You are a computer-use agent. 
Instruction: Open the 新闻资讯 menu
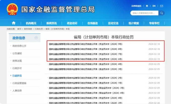point(52,23)
